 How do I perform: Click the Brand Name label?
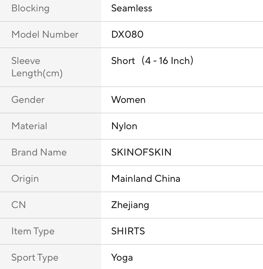(39, 152)
